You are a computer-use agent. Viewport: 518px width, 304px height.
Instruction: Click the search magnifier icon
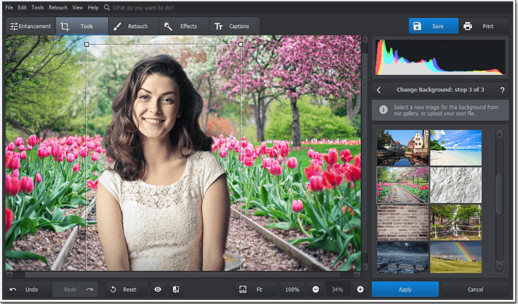click(x=106, y=8)
